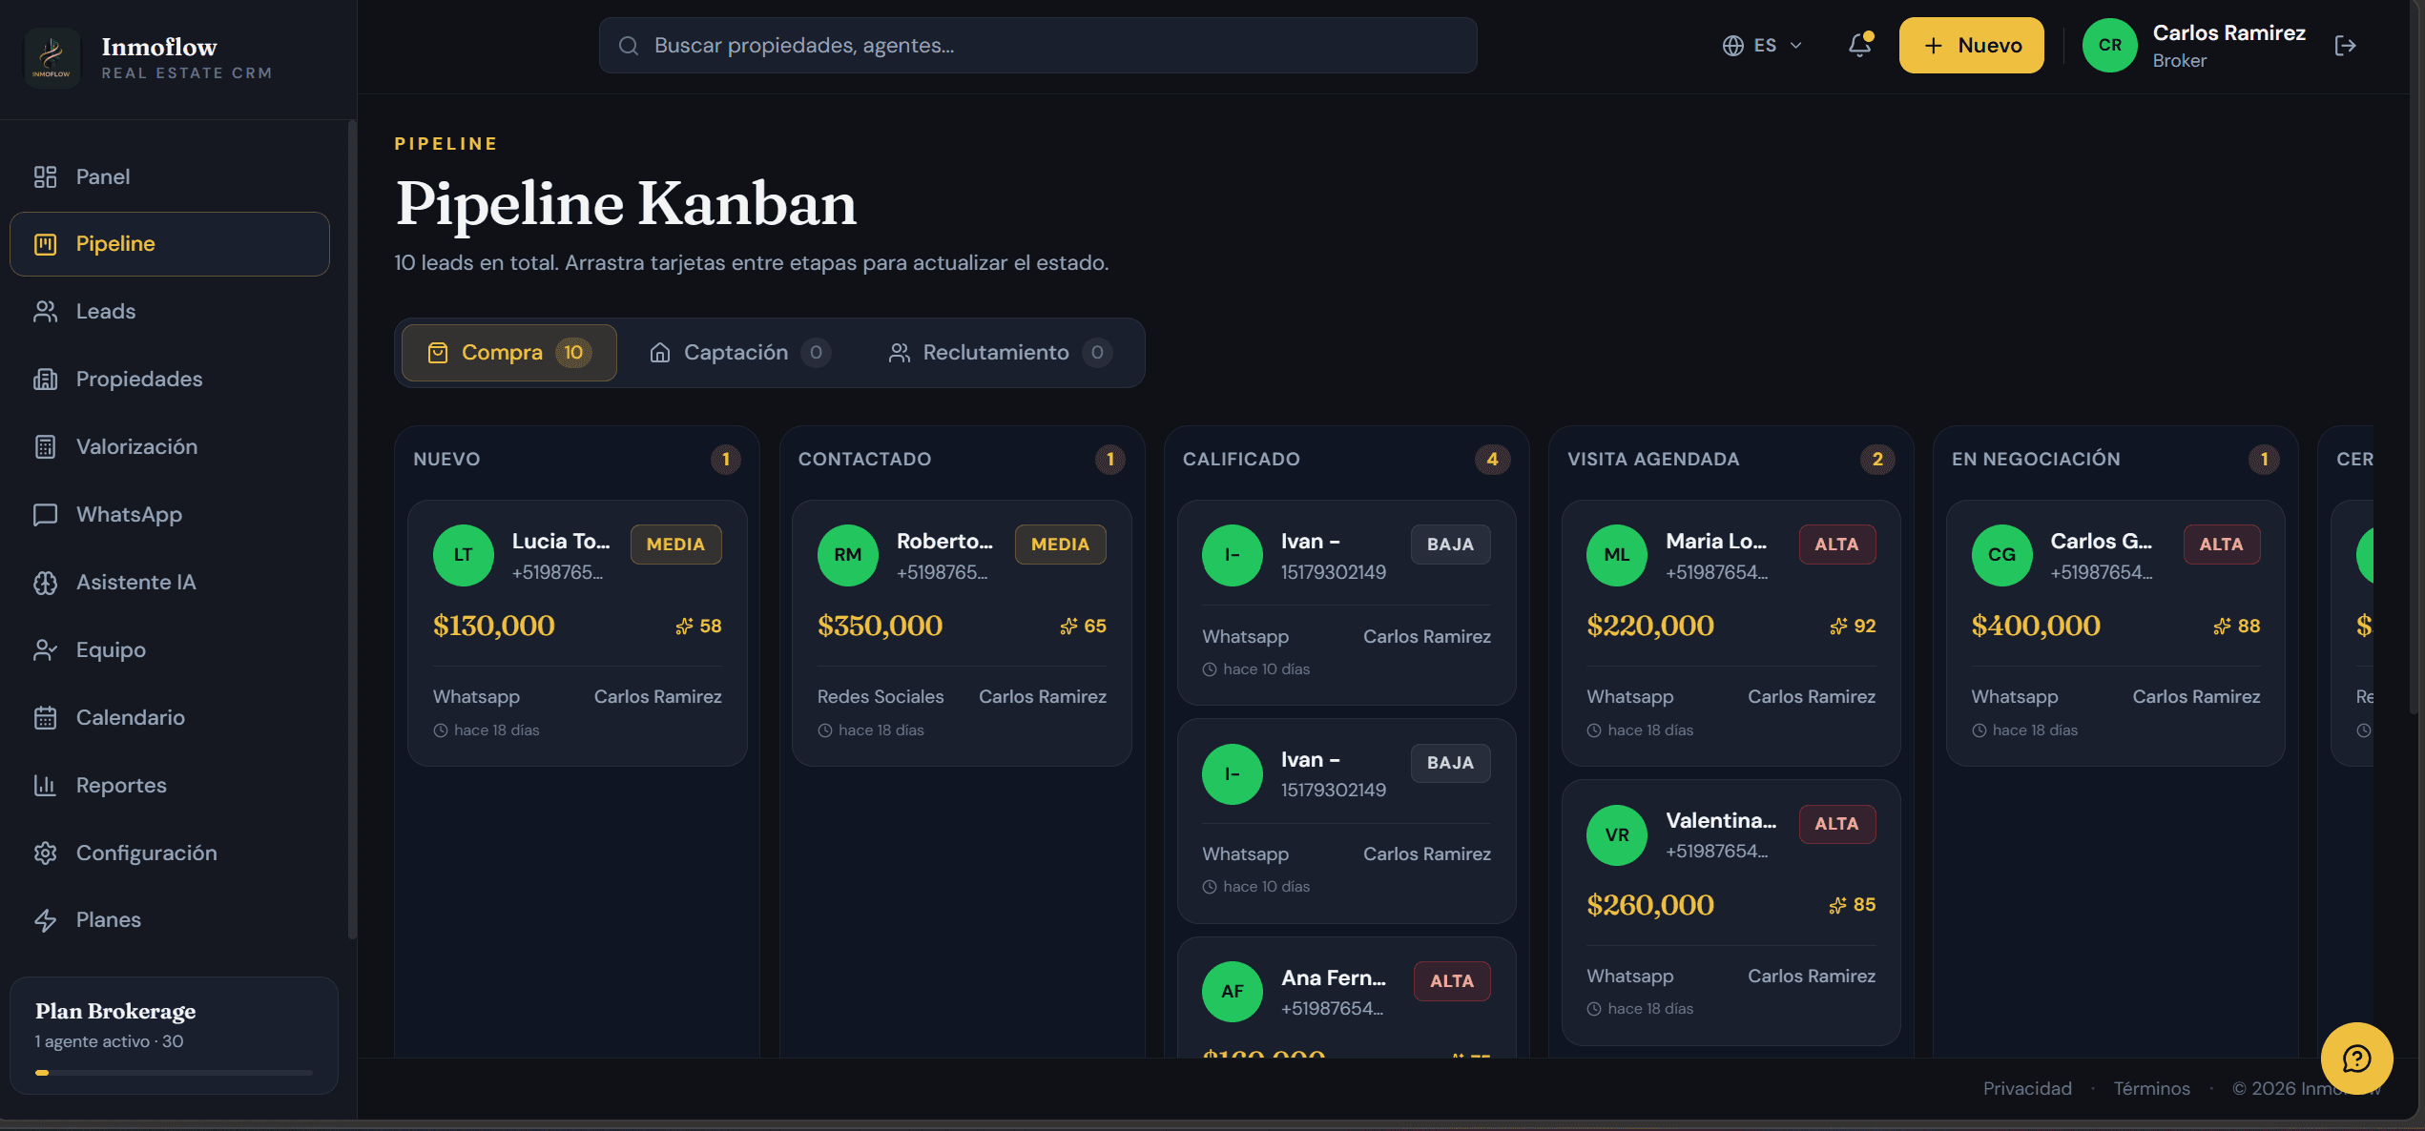Click the ALTA badge on Carlos G's card
The height and width of the screenshot is (1131, 2425).
pyautogui.click(x=2222, y=545)
